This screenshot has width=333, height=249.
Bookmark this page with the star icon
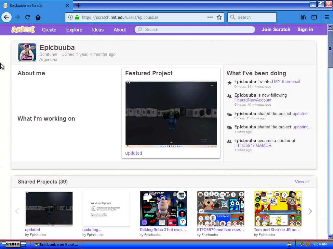point(219,18)
